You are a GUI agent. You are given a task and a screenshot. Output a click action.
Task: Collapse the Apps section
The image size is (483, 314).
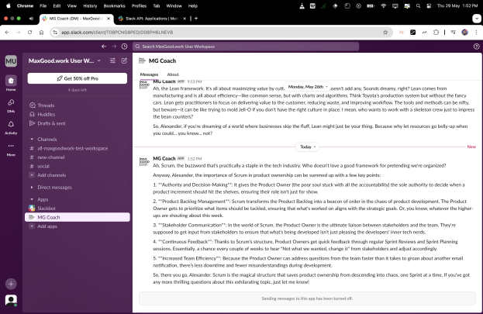tap(32, 199)
